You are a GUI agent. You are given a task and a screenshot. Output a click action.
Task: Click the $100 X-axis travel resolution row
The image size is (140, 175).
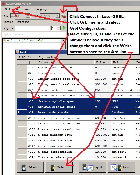tap(79, 118)
